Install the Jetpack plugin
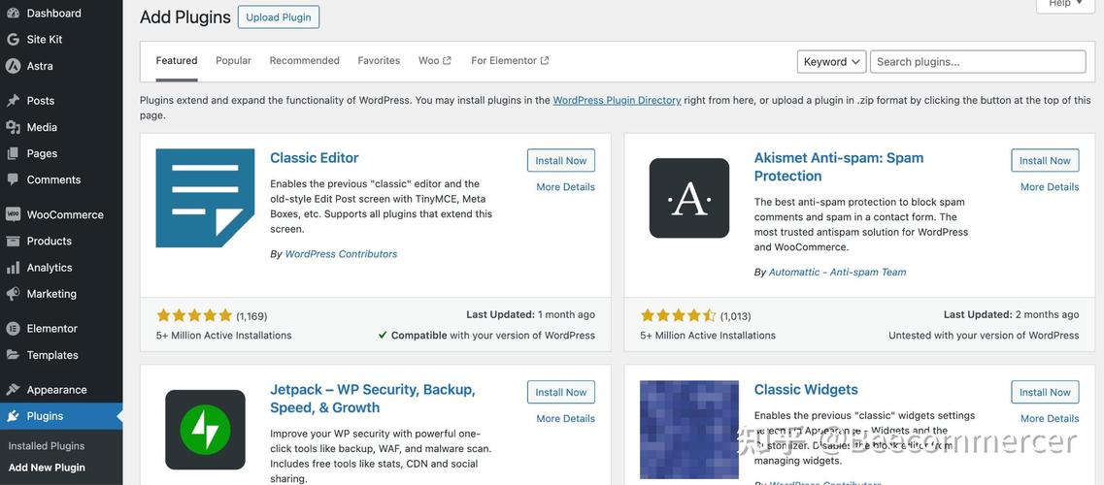The height and width of the screenshot is (485, 1104). [561, 392]
